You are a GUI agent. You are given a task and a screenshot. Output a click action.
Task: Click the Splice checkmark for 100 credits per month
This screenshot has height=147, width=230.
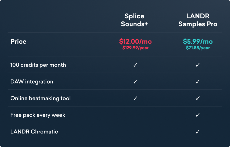135,65
